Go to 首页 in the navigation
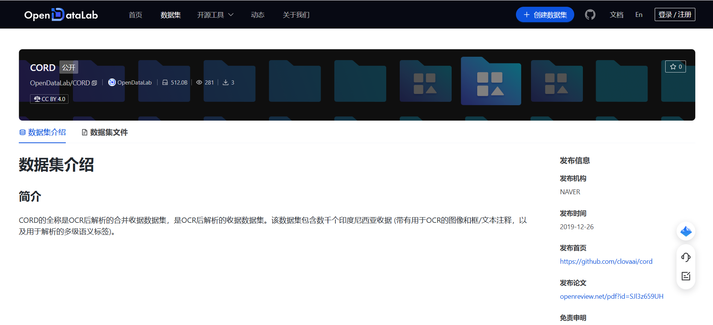The height and width of the screenshot is (325, 713). pos(135,15)
